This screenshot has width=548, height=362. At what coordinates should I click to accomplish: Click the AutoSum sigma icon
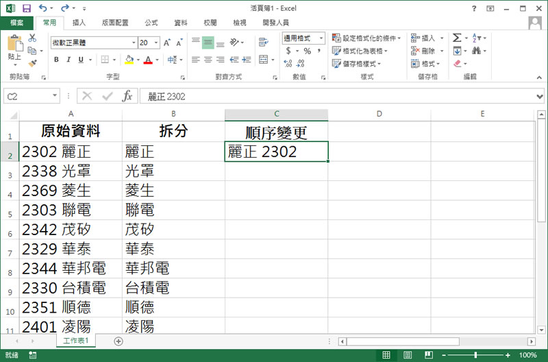457,38
